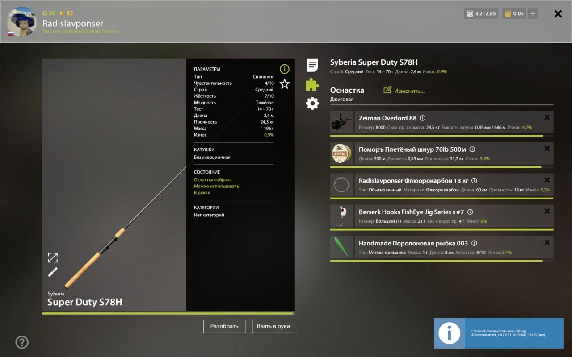Click the player name Radislavponser
The width and height of the screenshot is (572, 357).
coord(73,23)
